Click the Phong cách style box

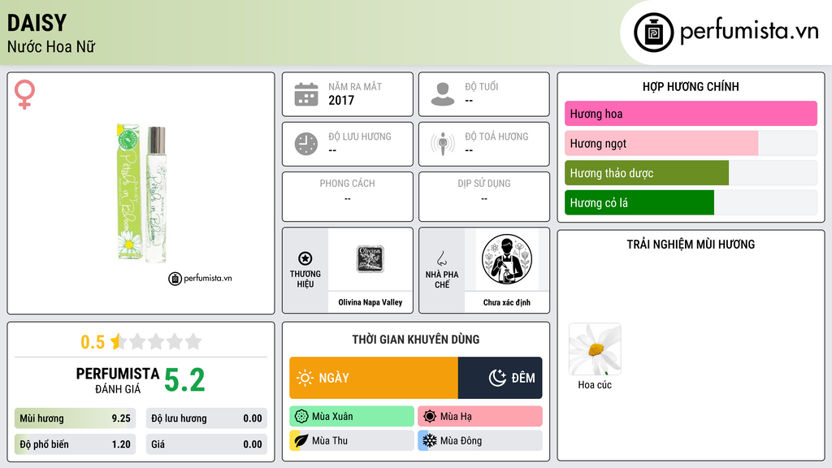point(348,197)
